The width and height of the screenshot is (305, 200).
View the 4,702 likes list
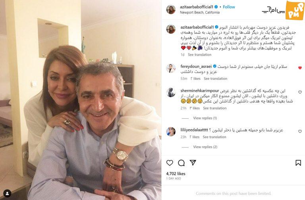176,173
